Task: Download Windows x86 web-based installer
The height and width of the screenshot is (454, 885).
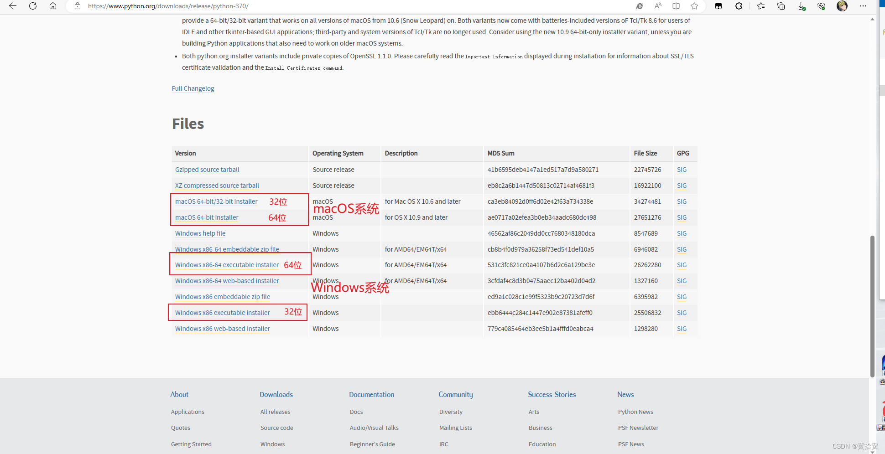Action: (x=223, y=329)
